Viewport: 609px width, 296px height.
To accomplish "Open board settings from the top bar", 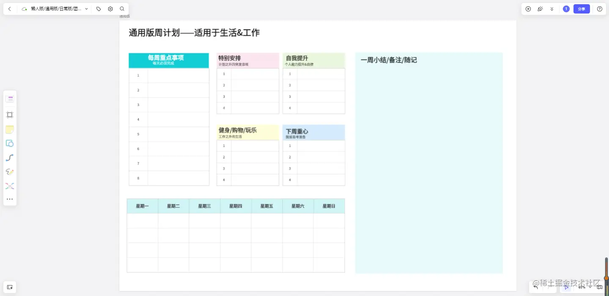I will [x=110, y=8].
